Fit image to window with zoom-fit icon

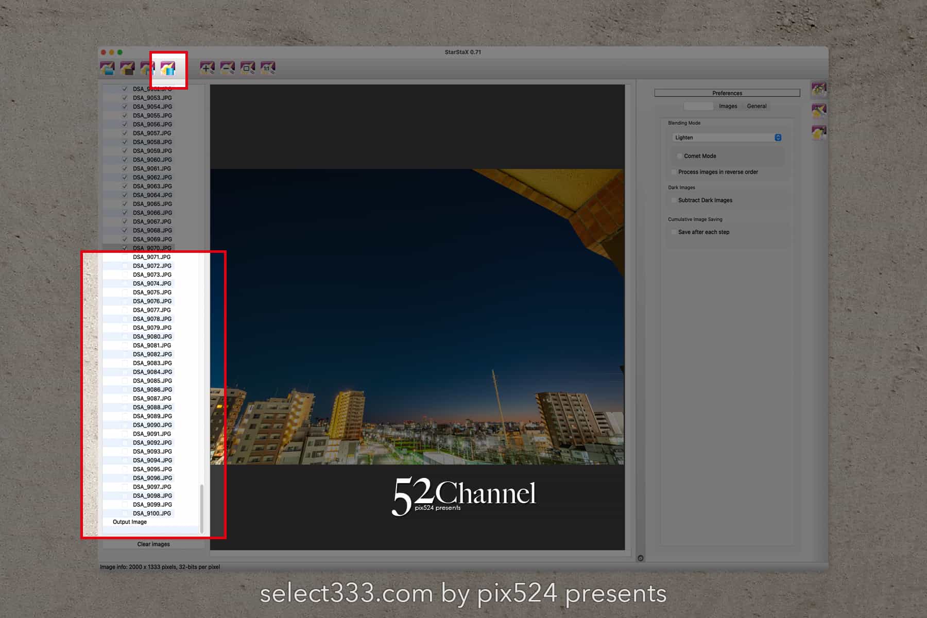point(248,67)
